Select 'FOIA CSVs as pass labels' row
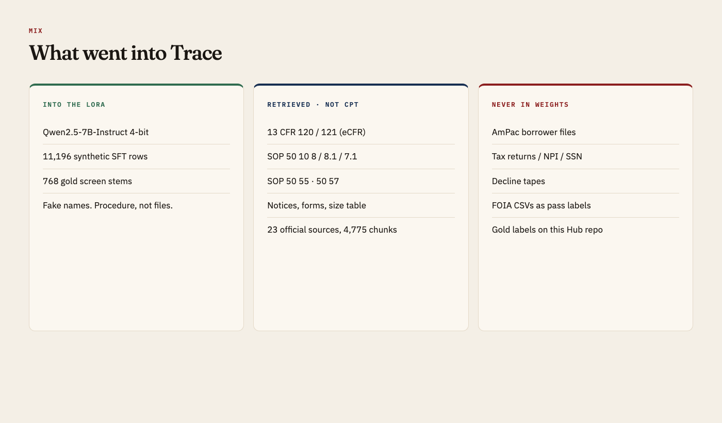The image size is (722, 423). 585,205
